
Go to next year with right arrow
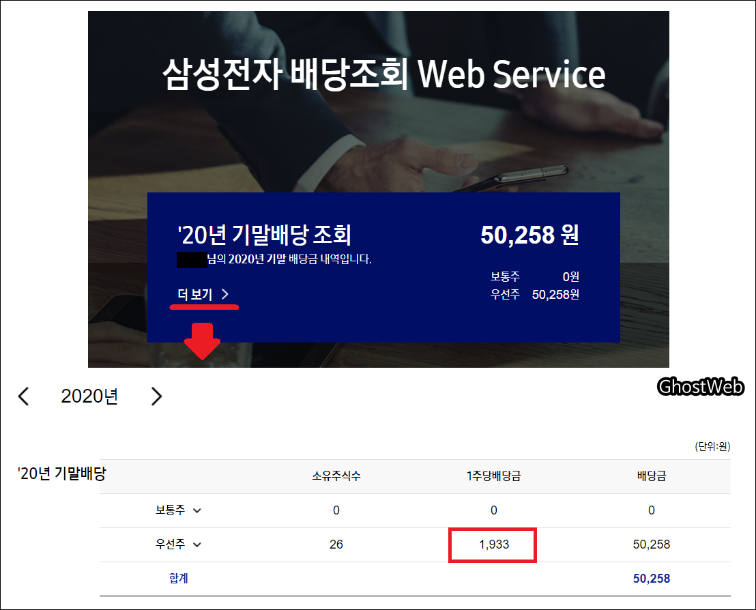pos(156,396)
